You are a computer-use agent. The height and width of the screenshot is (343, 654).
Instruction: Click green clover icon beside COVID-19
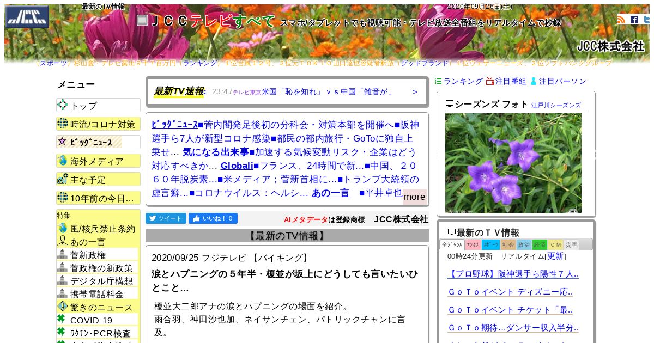click(61, 319)
